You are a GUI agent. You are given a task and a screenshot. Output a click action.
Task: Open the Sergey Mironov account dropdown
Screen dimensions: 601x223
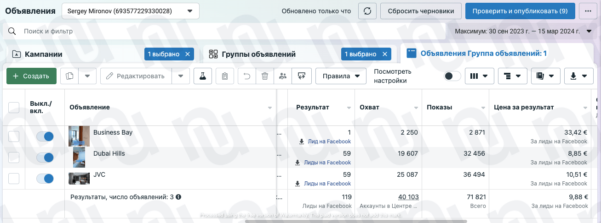click(131, 11)
